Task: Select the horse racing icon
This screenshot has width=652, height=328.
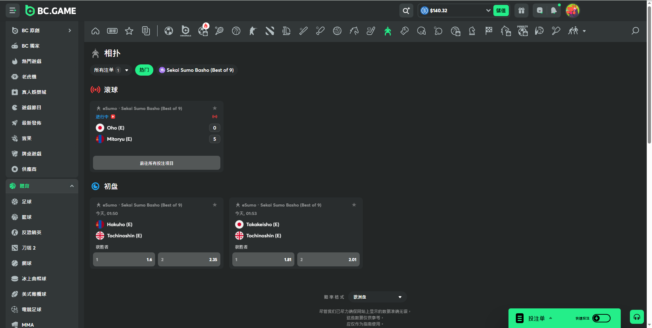Action: [354, 31]
